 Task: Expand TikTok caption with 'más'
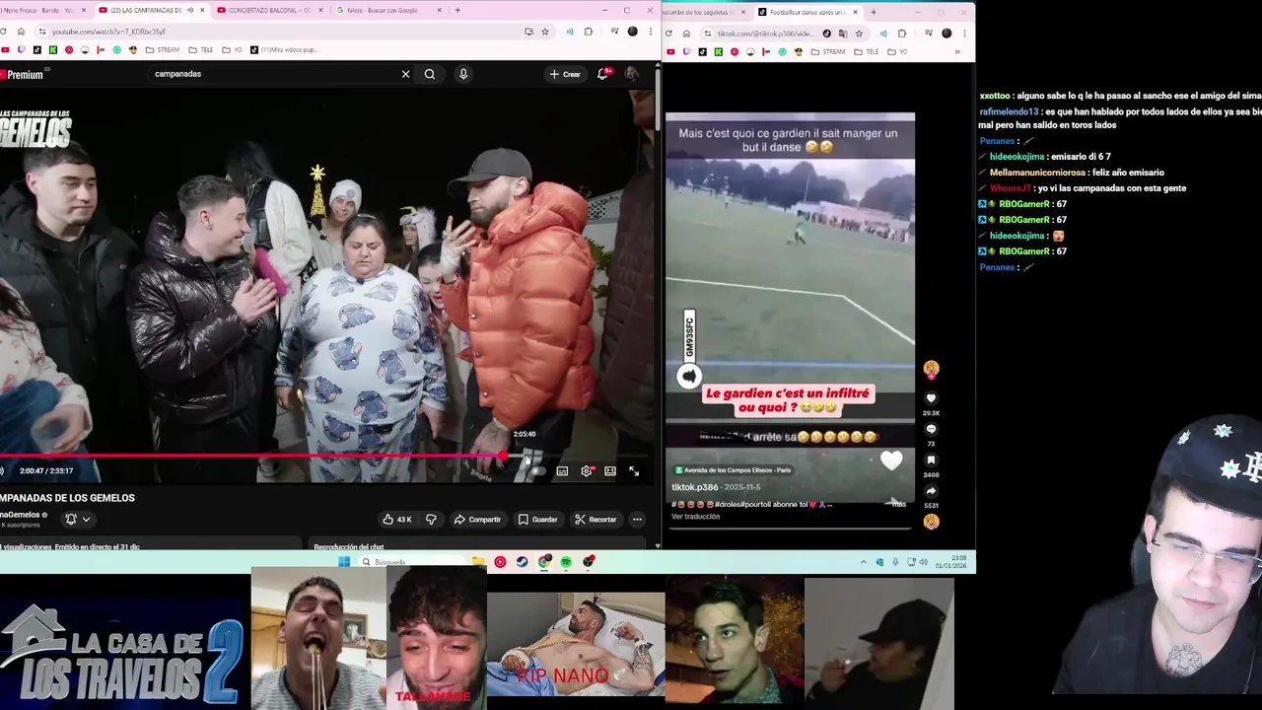coord(899,504)
